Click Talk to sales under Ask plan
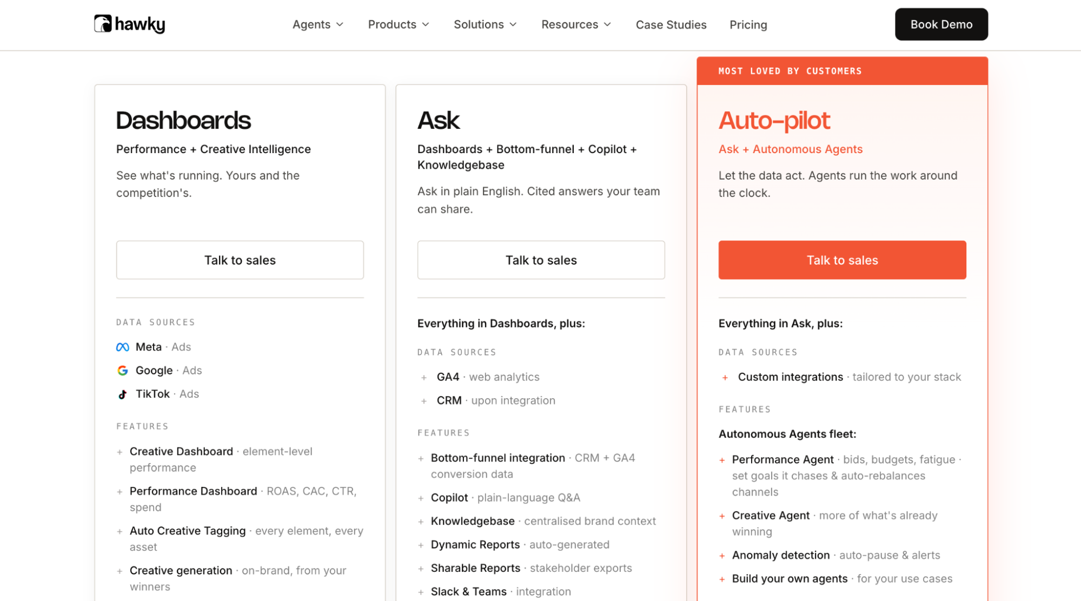The image size is (1081, 601). coord(541,260)
